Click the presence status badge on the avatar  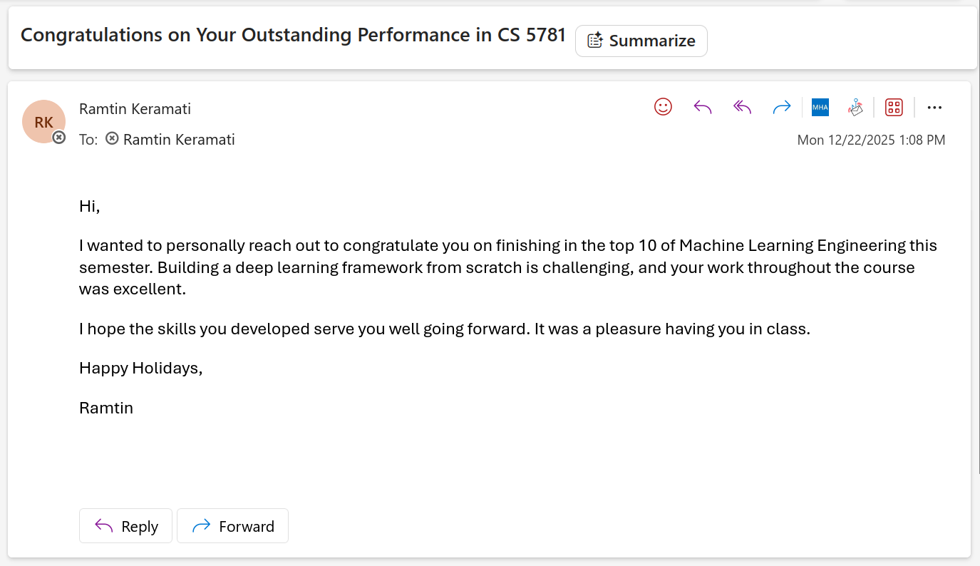point(59,137)
